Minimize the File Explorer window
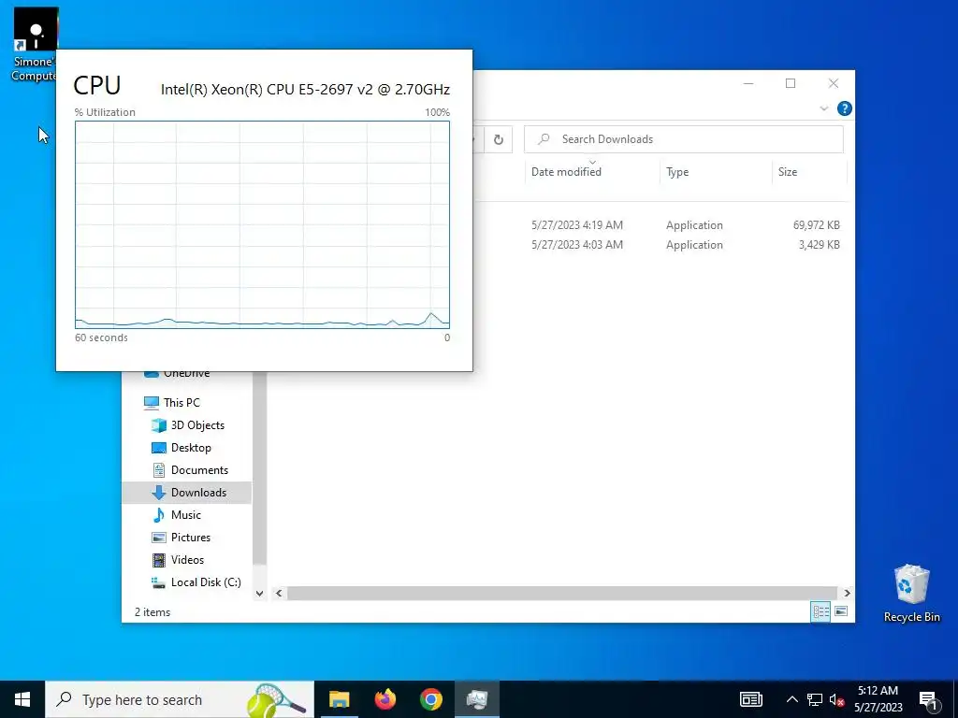The width and height of the screenshot is (958, 718). coord(748,83)
